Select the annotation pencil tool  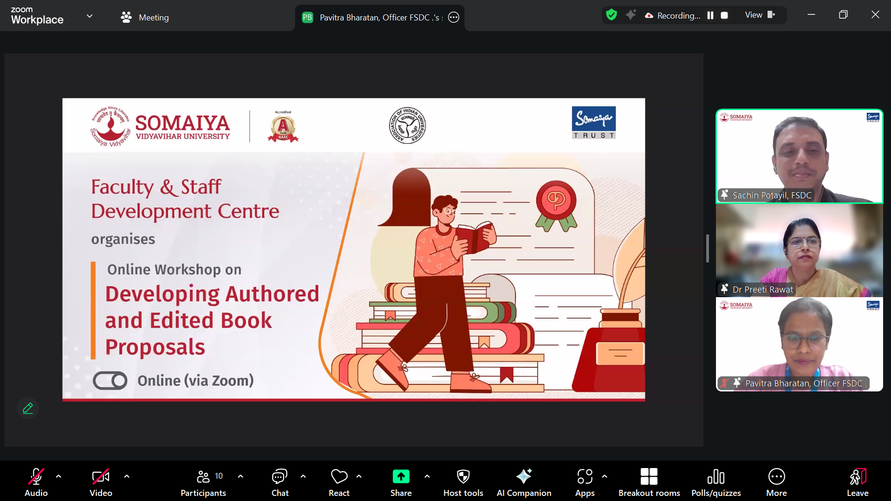27,408
